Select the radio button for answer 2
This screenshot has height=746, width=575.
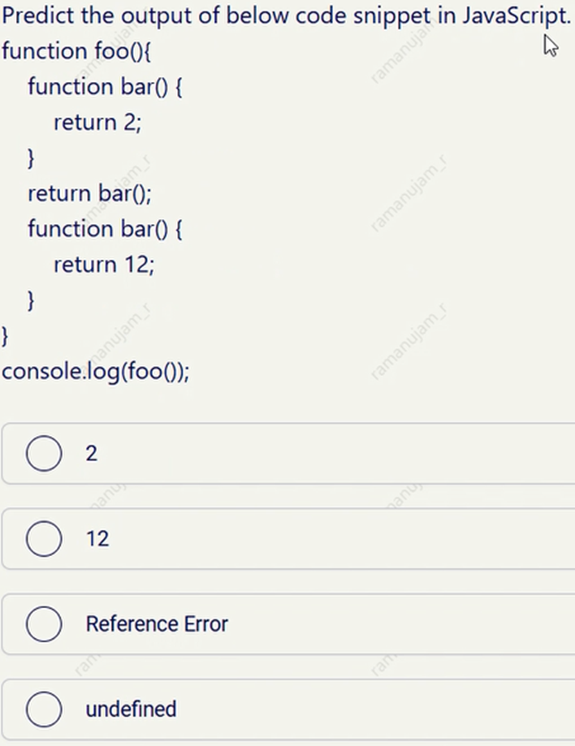coord(44,454)
